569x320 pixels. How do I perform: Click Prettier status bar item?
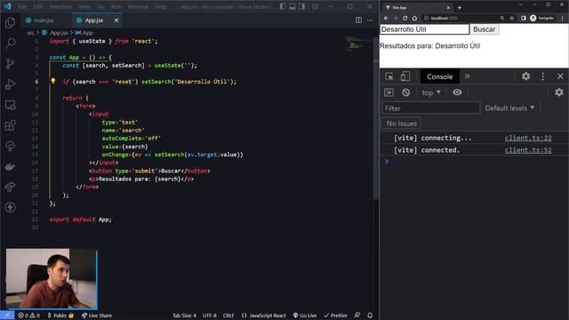[x=335, y=316]
